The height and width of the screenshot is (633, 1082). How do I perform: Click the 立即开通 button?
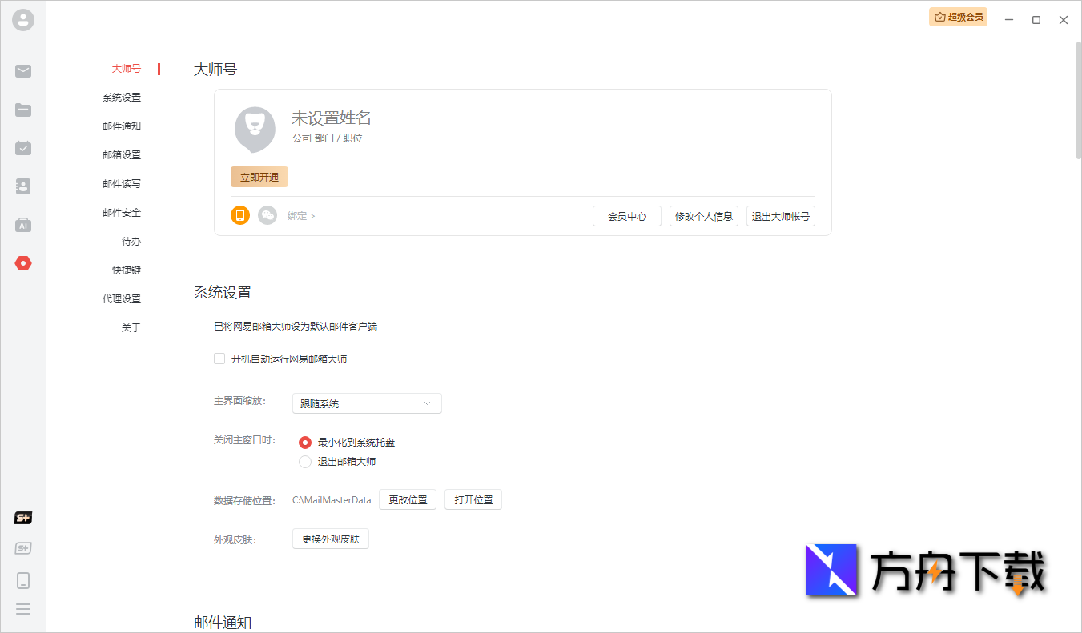[x=259, y=177]
